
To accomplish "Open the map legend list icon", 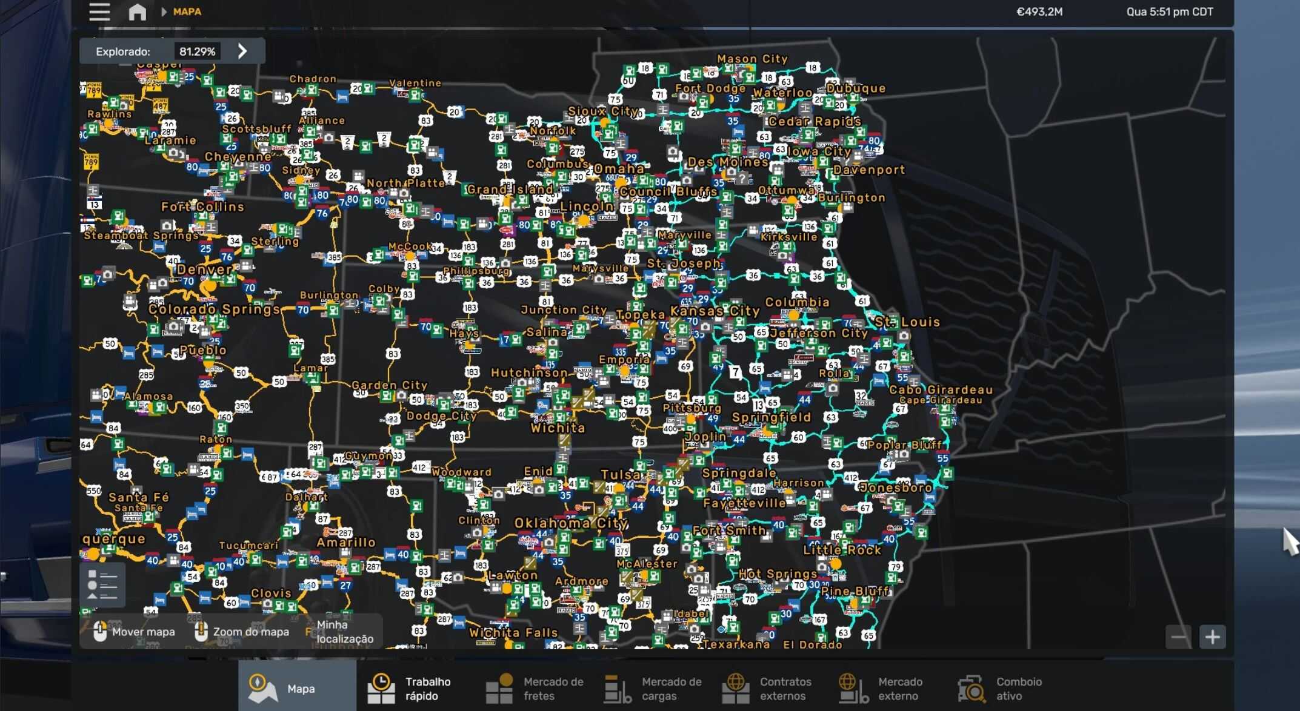I will pos(102,585).
